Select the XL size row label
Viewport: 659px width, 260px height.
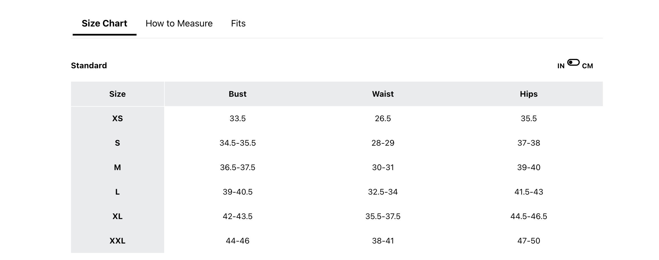click(x=117, y=216)
